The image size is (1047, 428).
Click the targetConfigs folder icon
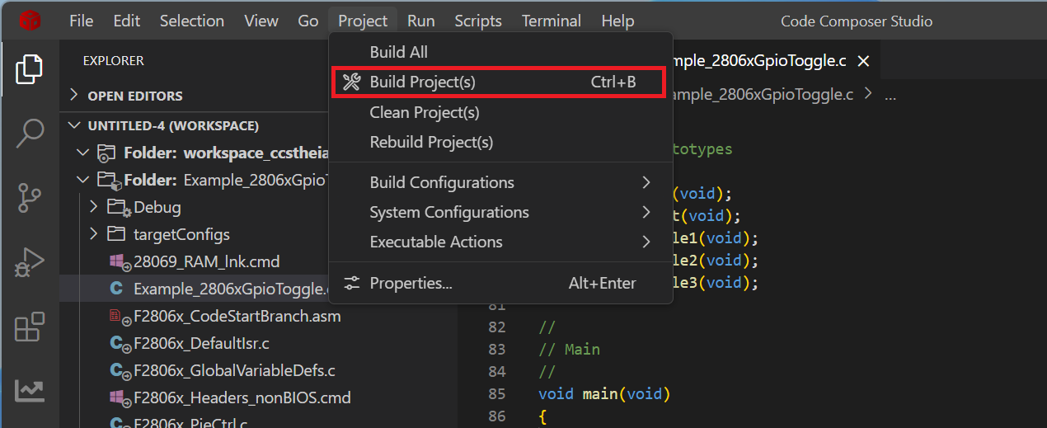click(x=118, y=234)
